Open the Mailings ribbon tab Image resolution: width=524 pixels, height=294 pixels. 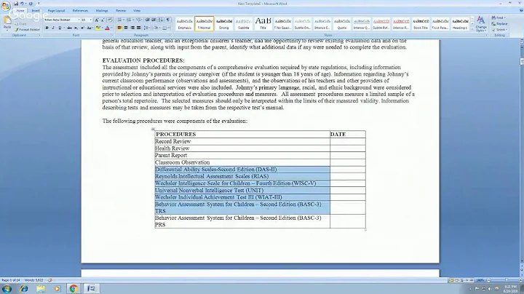pos(102,11)
